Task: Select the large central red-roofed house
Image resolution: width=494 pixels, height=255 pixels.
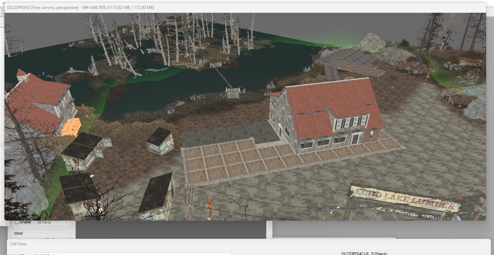Action: pyautogui.click(x=326, y=114)
